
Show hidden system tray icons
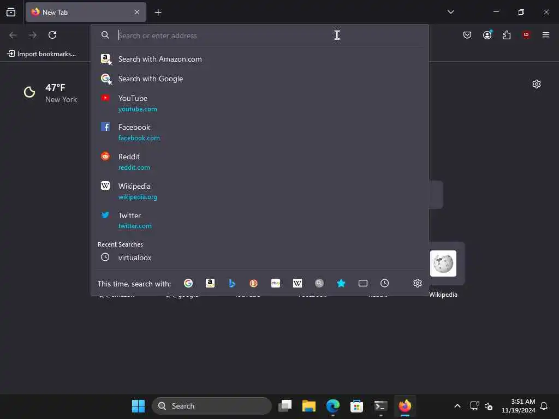[457, 406]
